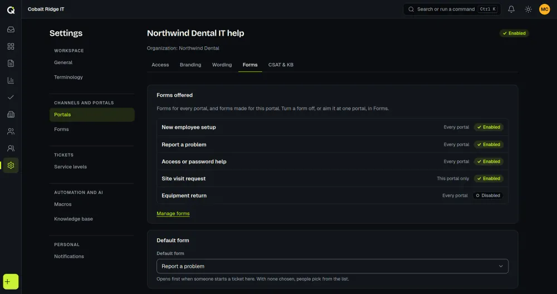Click the Access or password help row name
This screenshot has height=294, width=557.
[194, 161]
